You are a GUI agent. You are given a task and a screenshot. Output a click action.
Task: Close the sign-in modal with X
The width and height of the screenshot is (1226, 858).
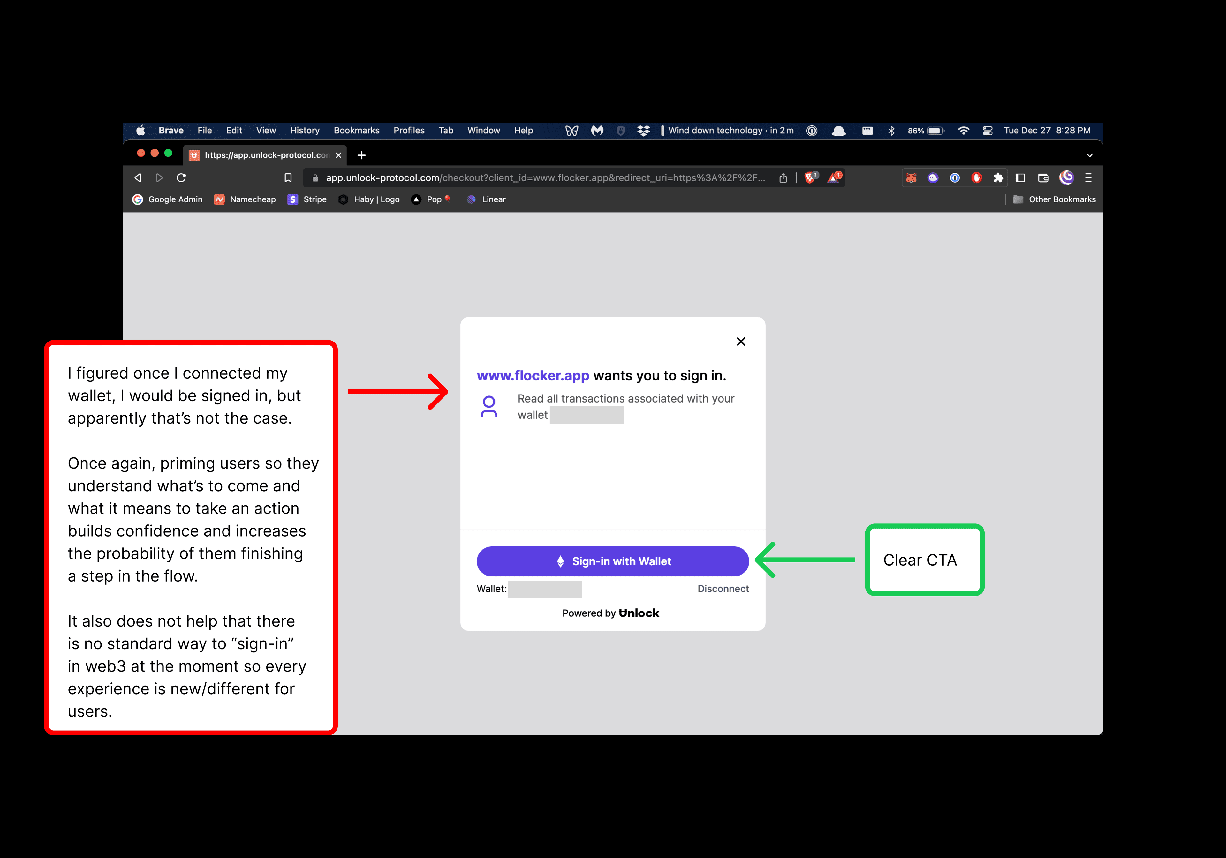click(x=741, y=342)
